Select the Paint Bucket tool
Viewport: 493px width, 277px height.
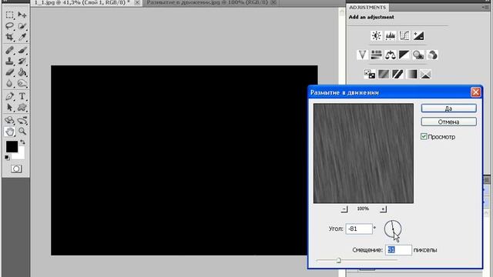22,72
